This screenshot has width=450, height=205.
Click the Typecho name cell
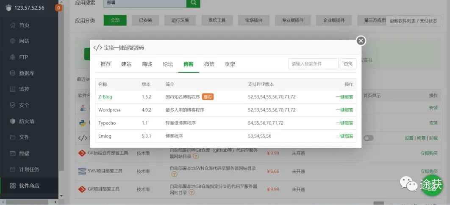pyautogui.click(x=107, y=123)
